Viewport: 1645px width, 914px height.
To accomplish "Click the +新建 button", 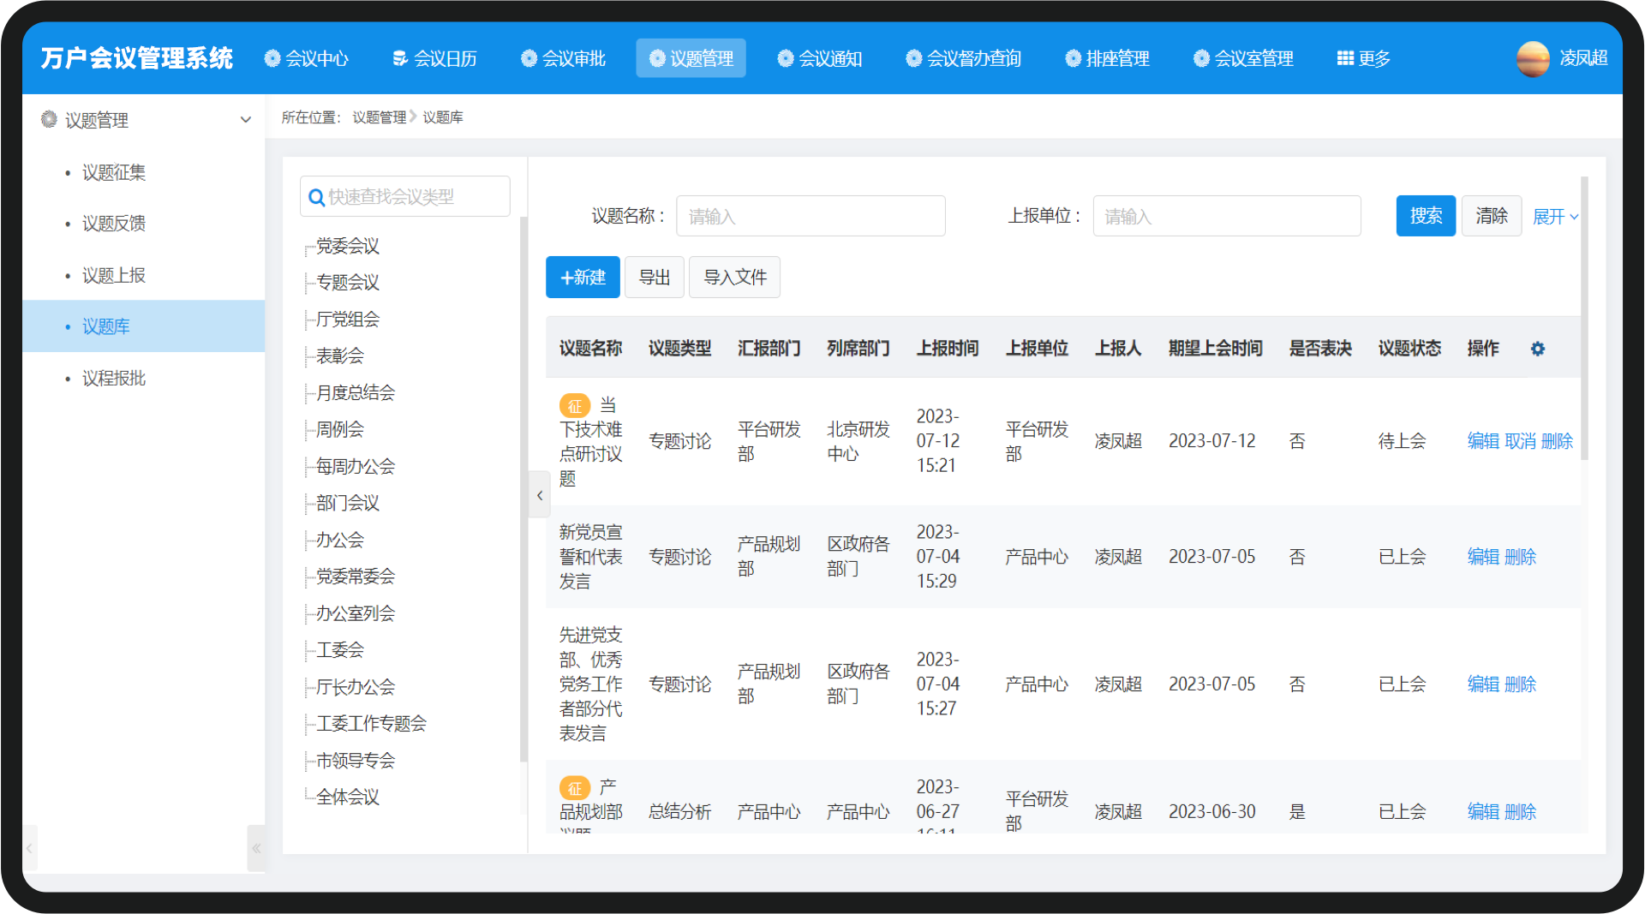I will tap(583, 277).
